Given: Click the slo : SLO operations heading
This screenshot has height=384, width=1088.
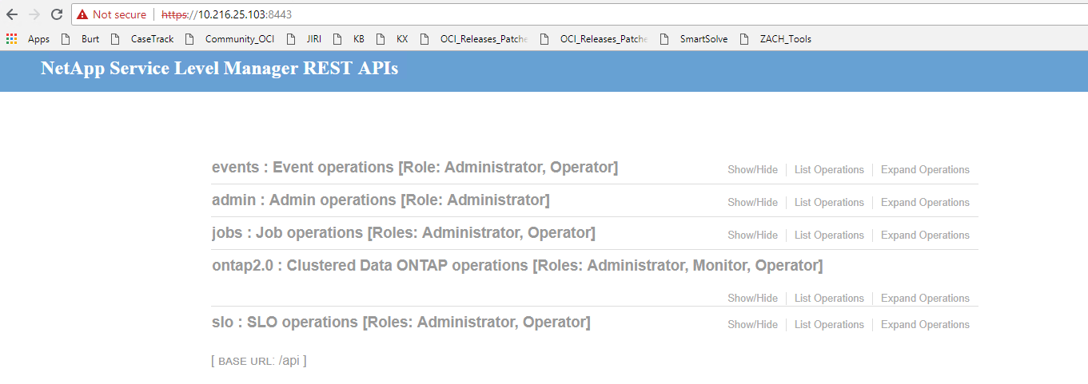Looking at the screenshot, I should pos(401,323).
